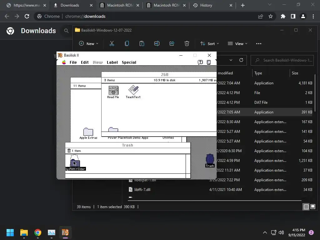This screenshot has width=320, height=240.
Task: Select the Utilities folder label
Action: pyautogui.click(x=168, y=138)
